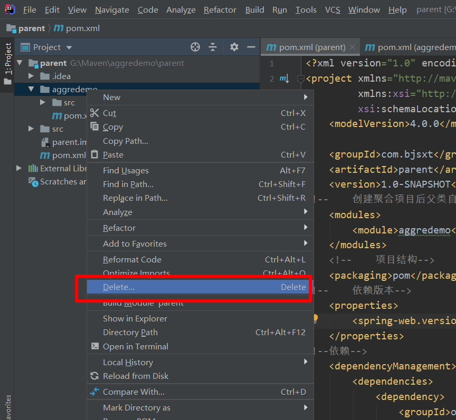Screen dimensions: 456x420
Task: Open the Help menu
Action: pos(397,10)
